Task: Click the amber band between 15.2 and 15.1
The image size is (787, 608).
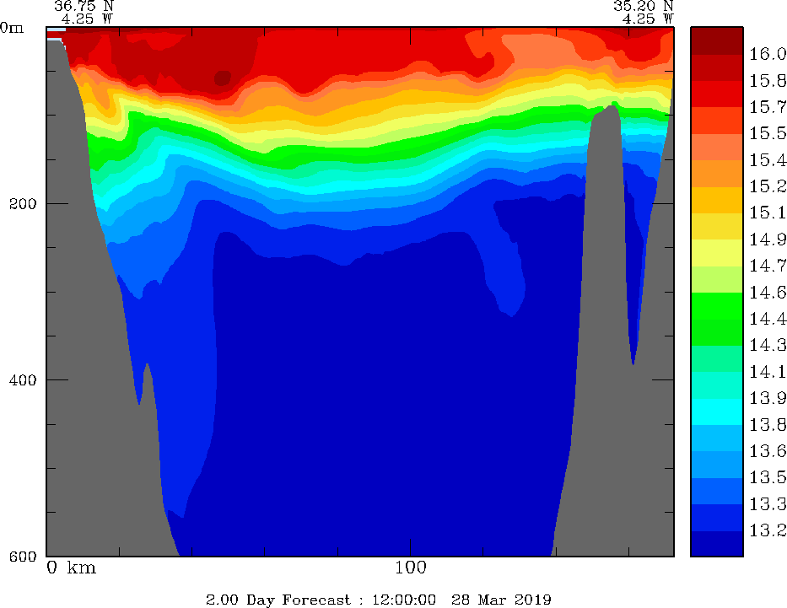Action: [x=717, y=200]
